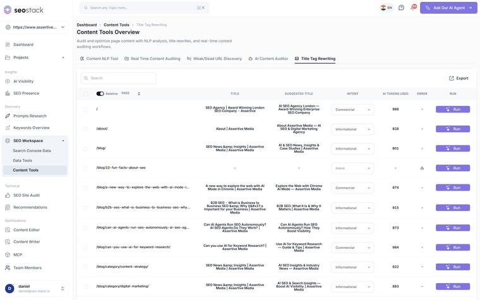Click the seostack logo icon

coord(8,10)
